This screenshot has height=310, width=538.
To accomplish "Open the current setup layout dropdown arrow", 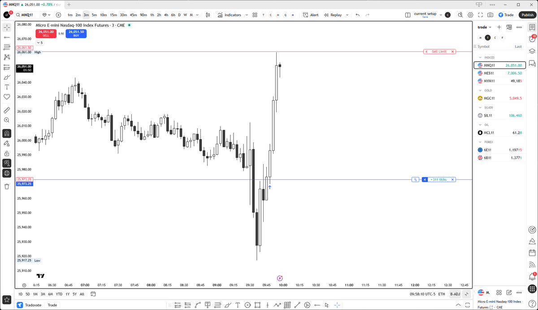I will pos(441,15).
